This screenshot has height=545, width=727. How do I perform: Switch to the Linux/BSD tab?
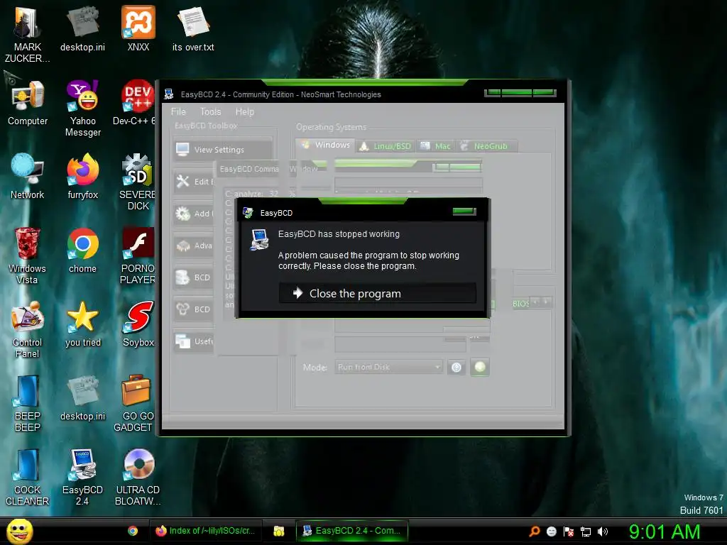tap(386, 146)
